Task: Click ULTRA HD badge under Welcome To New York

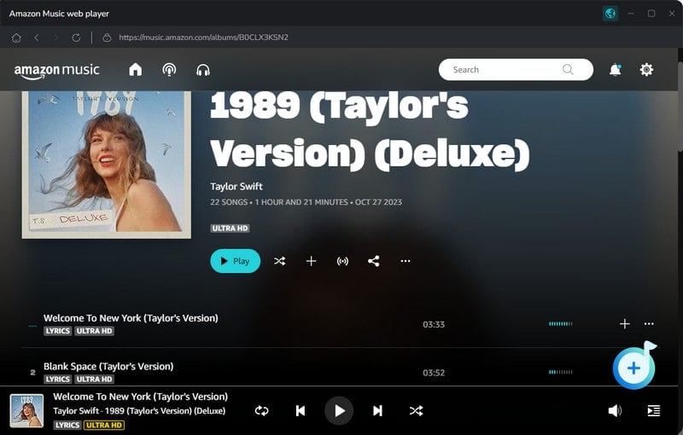Action: (94, 331)
